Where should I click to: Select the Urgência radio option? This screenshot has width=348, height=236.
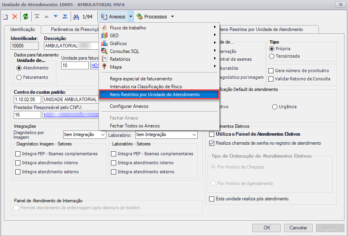pos(275,107)
